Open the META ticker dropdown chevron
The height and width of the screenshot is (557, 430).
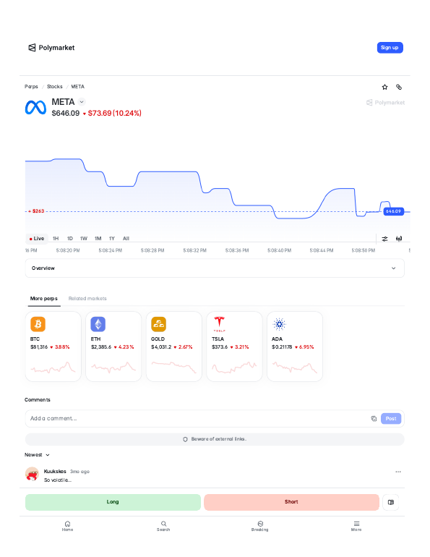pos(82,102)
